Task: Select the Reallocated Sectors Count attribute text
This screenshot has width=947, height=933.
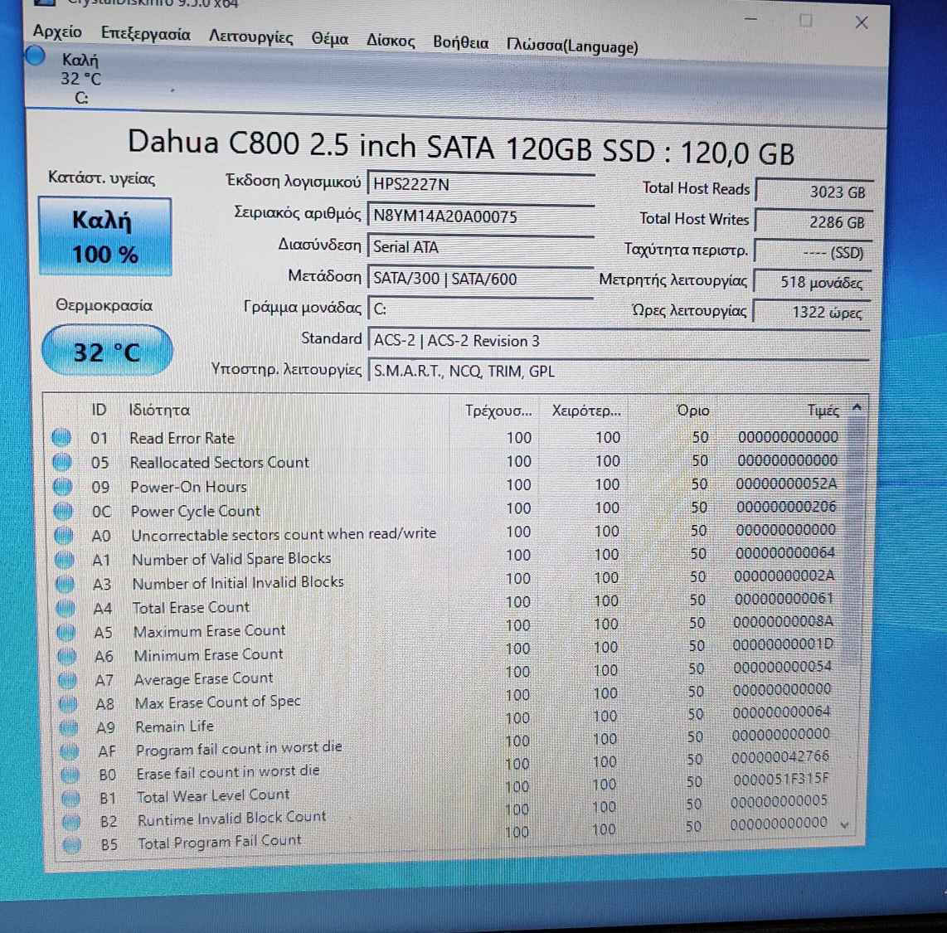Action: pyautogui.click(x=219, y=463)
